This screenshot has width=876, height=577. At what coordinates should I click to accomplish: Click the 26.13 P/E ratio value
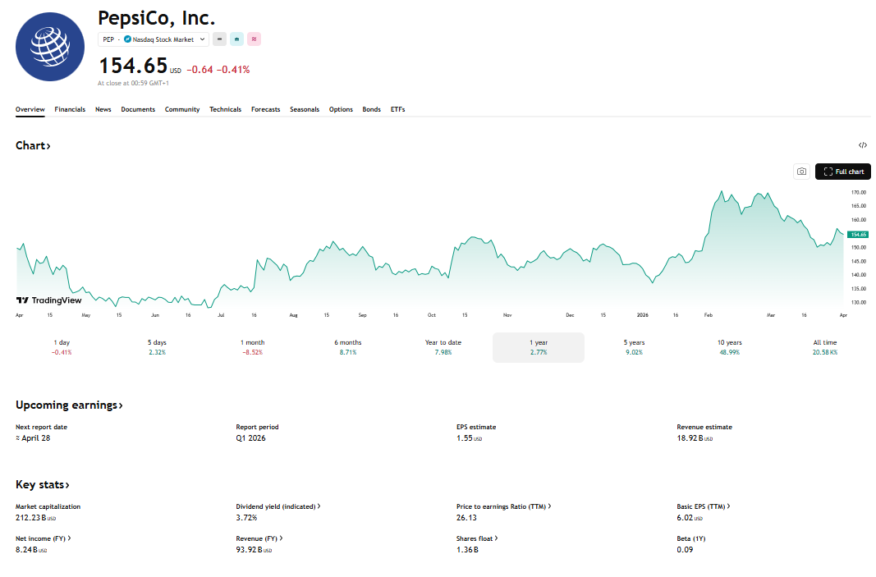[x=466, y=518]
